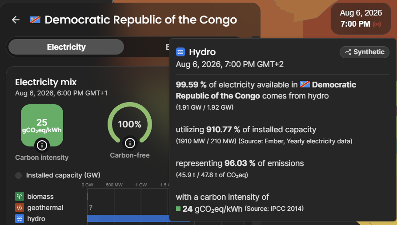Screen dimensions: 397x225
Task: Click the small green carbon intensity swatch
Action: [178, 209]
